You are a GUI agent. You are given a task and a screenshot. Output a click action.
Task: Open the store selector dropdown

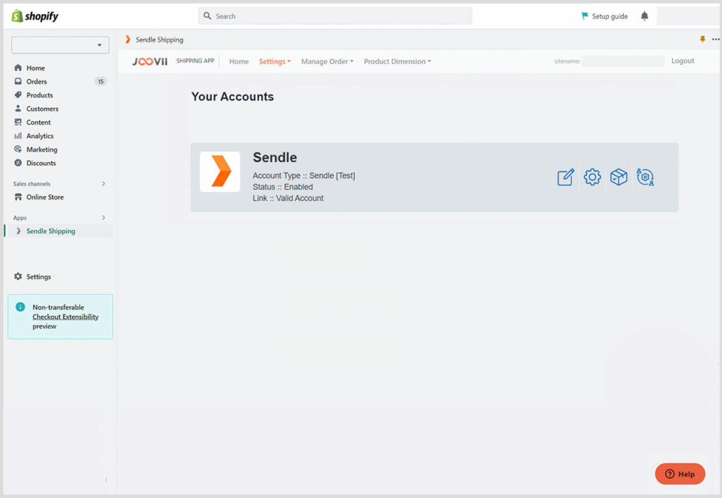61,45
